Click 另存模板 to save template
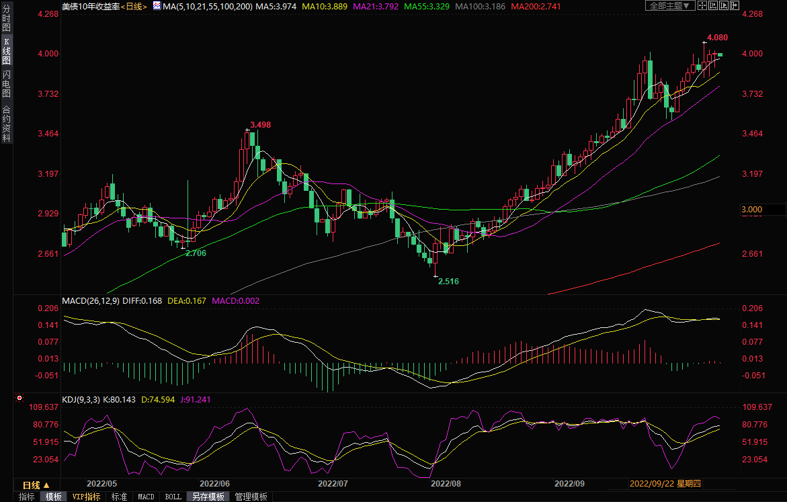This screenshot has width=787, height=502. pyautogui.click(x=208, y=497)
